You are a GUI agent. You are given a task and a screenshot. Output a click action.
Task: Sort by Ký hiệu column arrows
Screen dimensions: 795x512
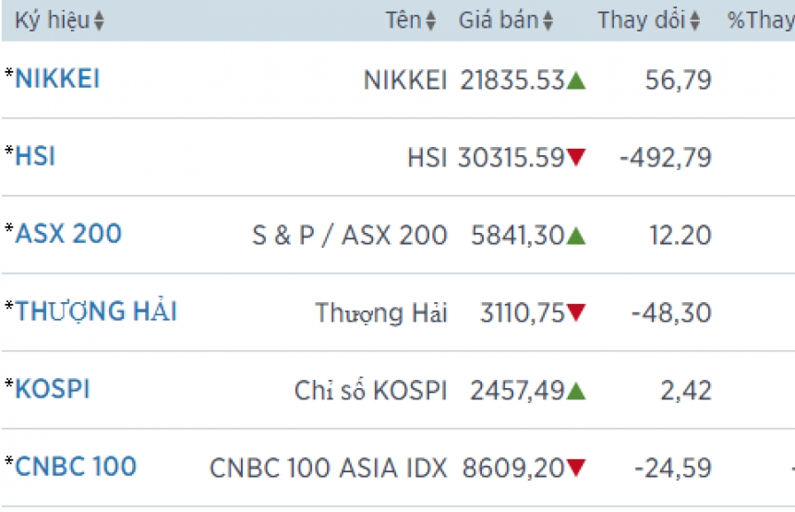[x=99, y=21]
